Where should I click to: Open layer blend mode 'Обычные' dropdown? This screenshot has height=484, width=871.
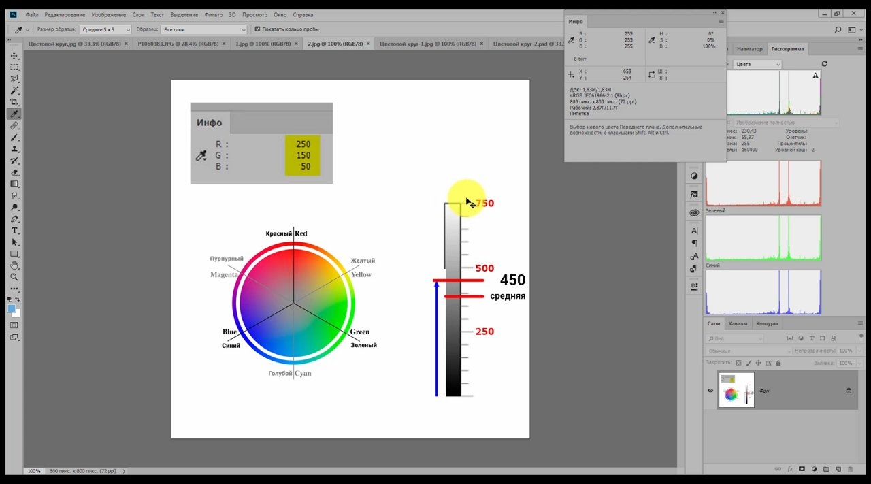(x=747, y=351)
